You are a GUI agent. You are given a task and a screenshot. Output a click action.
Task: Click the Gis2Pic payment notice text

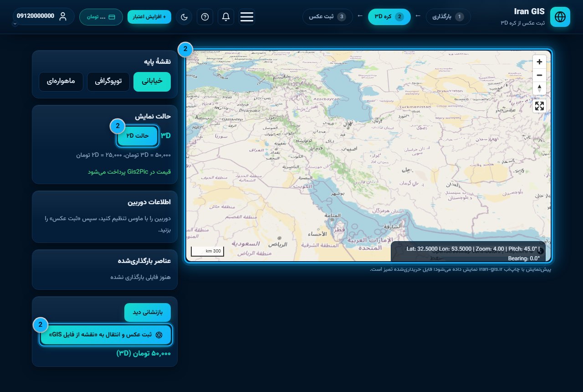[x=129, y=172]
